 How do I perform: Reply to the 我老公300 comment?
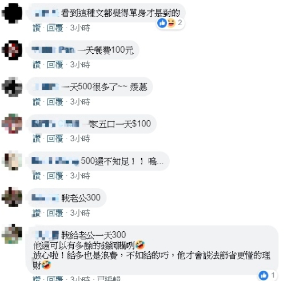(55, 213)
